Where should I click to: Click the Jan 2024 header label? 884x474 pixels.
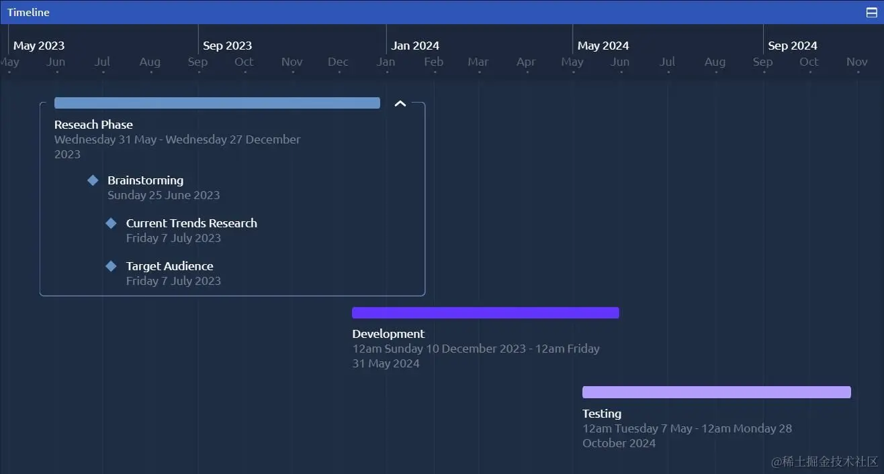[x=415, y=46]
